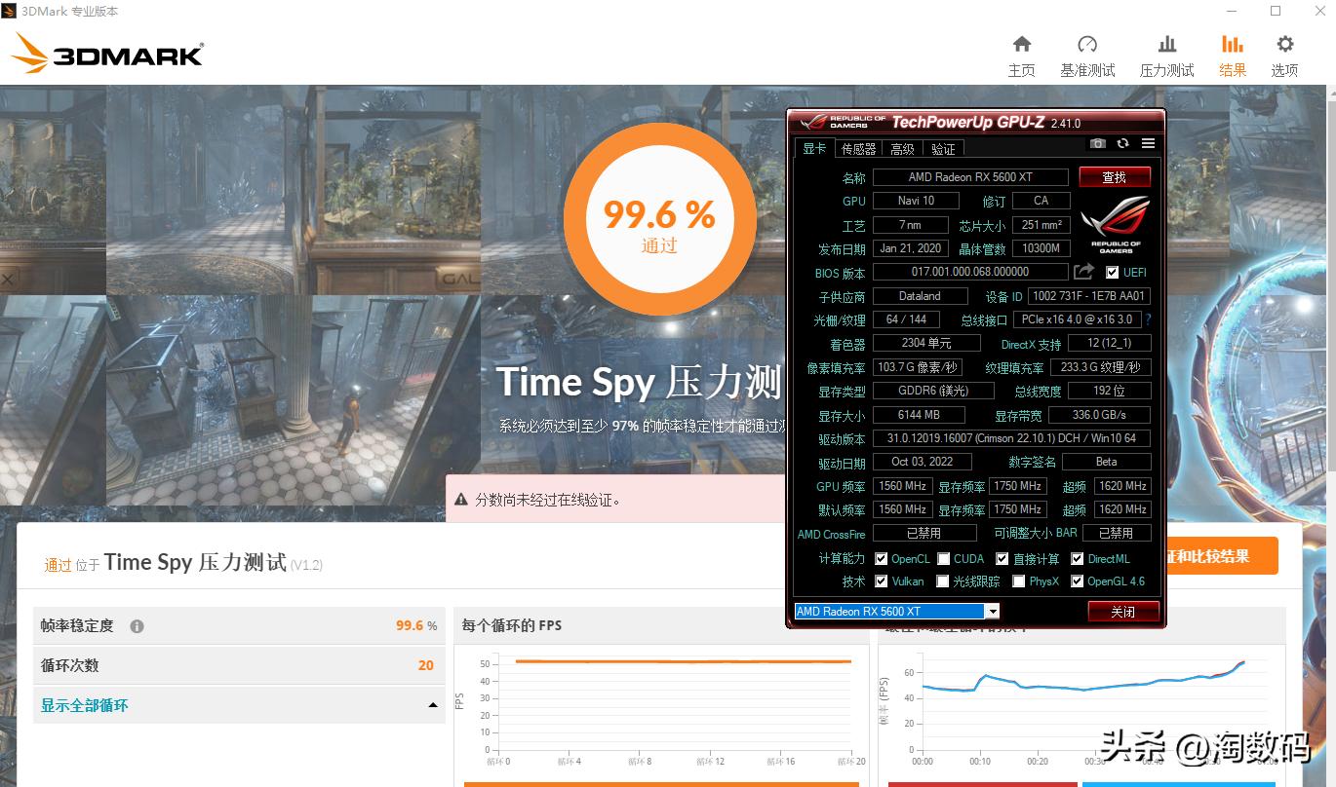Click the 循环次数 value "20"
The image size is (1336, 787).
click(x=426, y=666)
